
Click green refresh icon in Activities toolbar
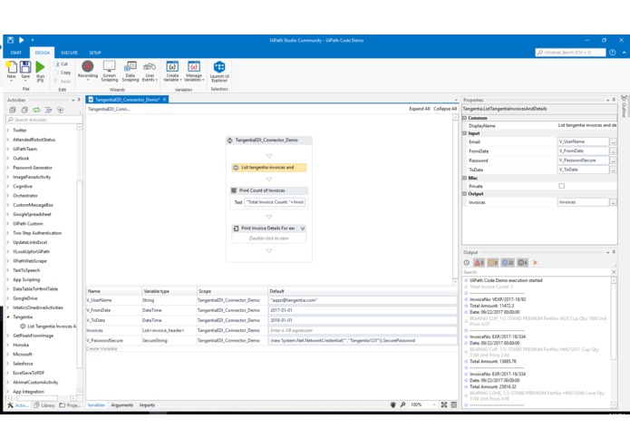(36, 110)
